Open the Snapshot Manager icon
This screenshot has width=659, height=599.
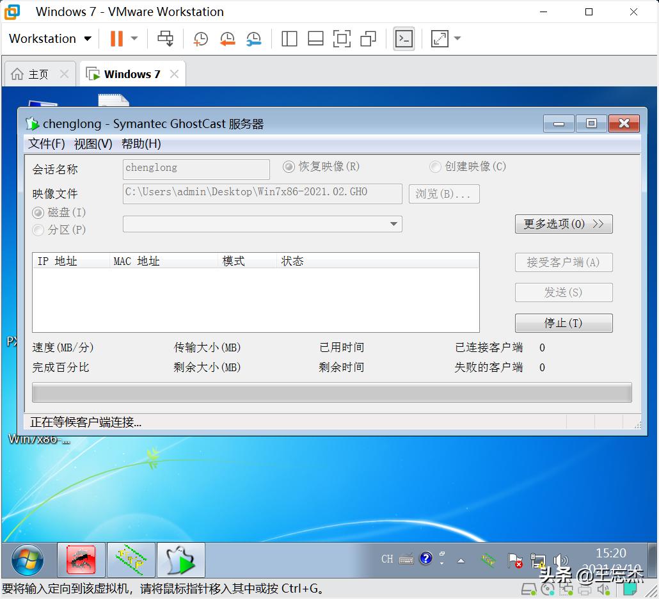[253, 38]
